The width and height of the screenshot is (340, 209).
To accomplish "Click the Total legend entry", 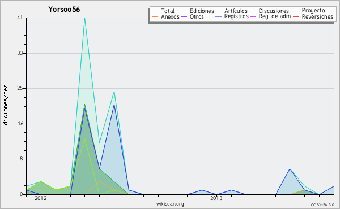I will [168, 11].
